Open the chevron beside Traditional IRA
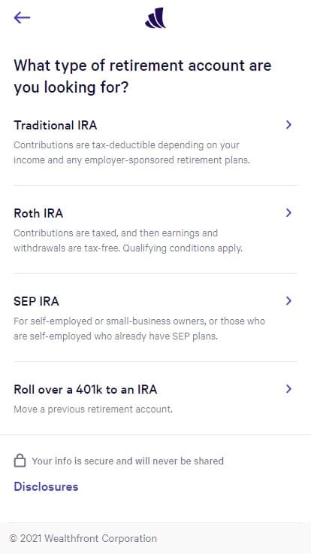This screenshot has width=311, height=554. 288,125
